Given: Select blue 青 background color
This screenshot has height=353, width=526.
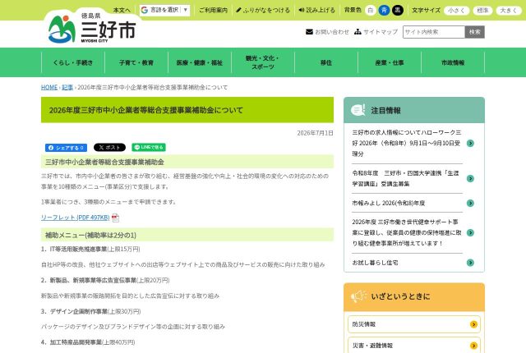Looking at the screenshot, I should pyautogui.click(x=384, y=10).
